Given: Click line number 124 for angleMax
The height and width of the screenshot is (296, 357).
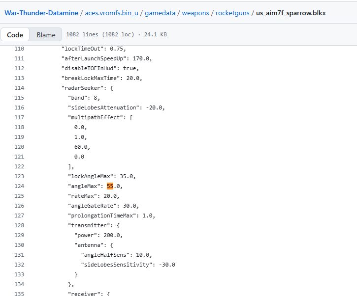Looking at the screenshot, I should pyautogui.click(x=19, y=186).
